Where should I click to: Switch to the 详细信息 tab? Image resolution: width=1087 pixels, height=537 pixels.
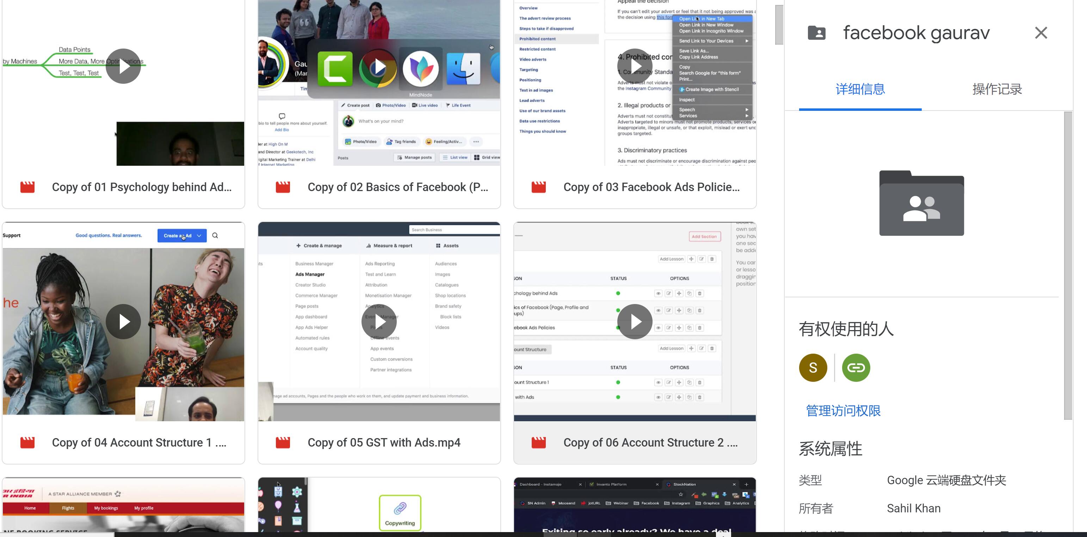pos(860,89)
